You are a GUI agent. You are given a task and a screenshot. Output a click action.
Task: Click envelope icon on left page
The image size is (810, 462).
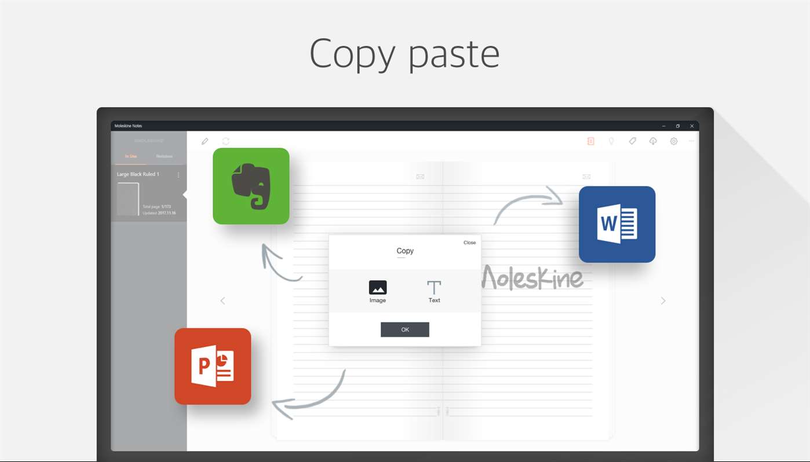(x=420, y=177)
